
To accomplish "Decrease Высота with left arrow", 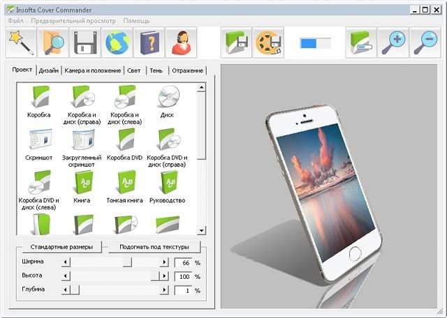I will [66, 276].
